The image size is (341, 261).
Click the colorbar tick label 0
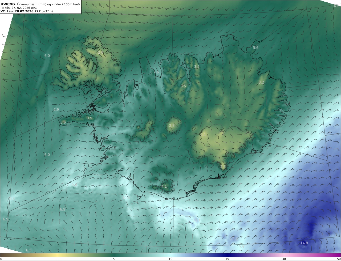coord(1,259)
